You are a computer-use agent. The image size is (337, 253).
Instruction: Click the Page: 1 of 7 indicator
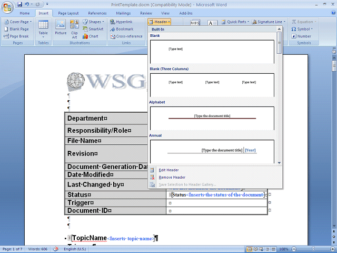(x=13, y=249)
